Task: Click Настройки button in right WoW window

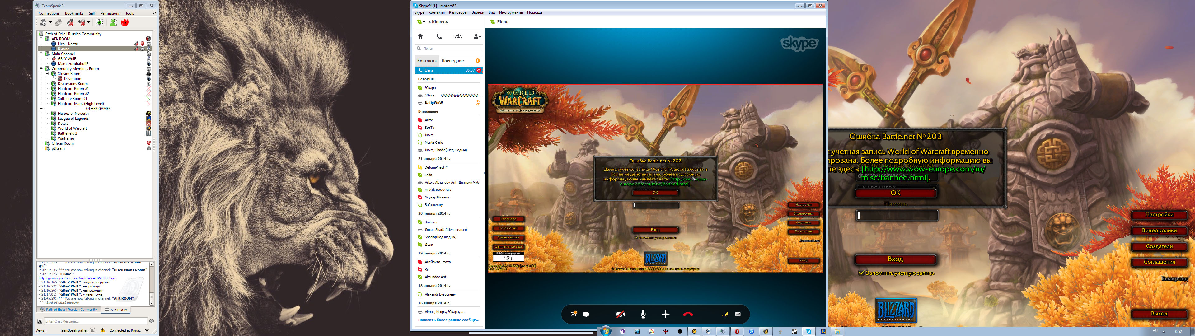Action: point(1159,215)
